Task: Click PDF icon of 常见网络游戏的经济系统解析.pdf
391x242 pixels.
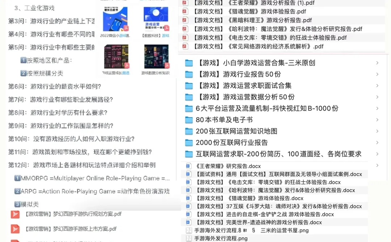Action: [185, 46]
